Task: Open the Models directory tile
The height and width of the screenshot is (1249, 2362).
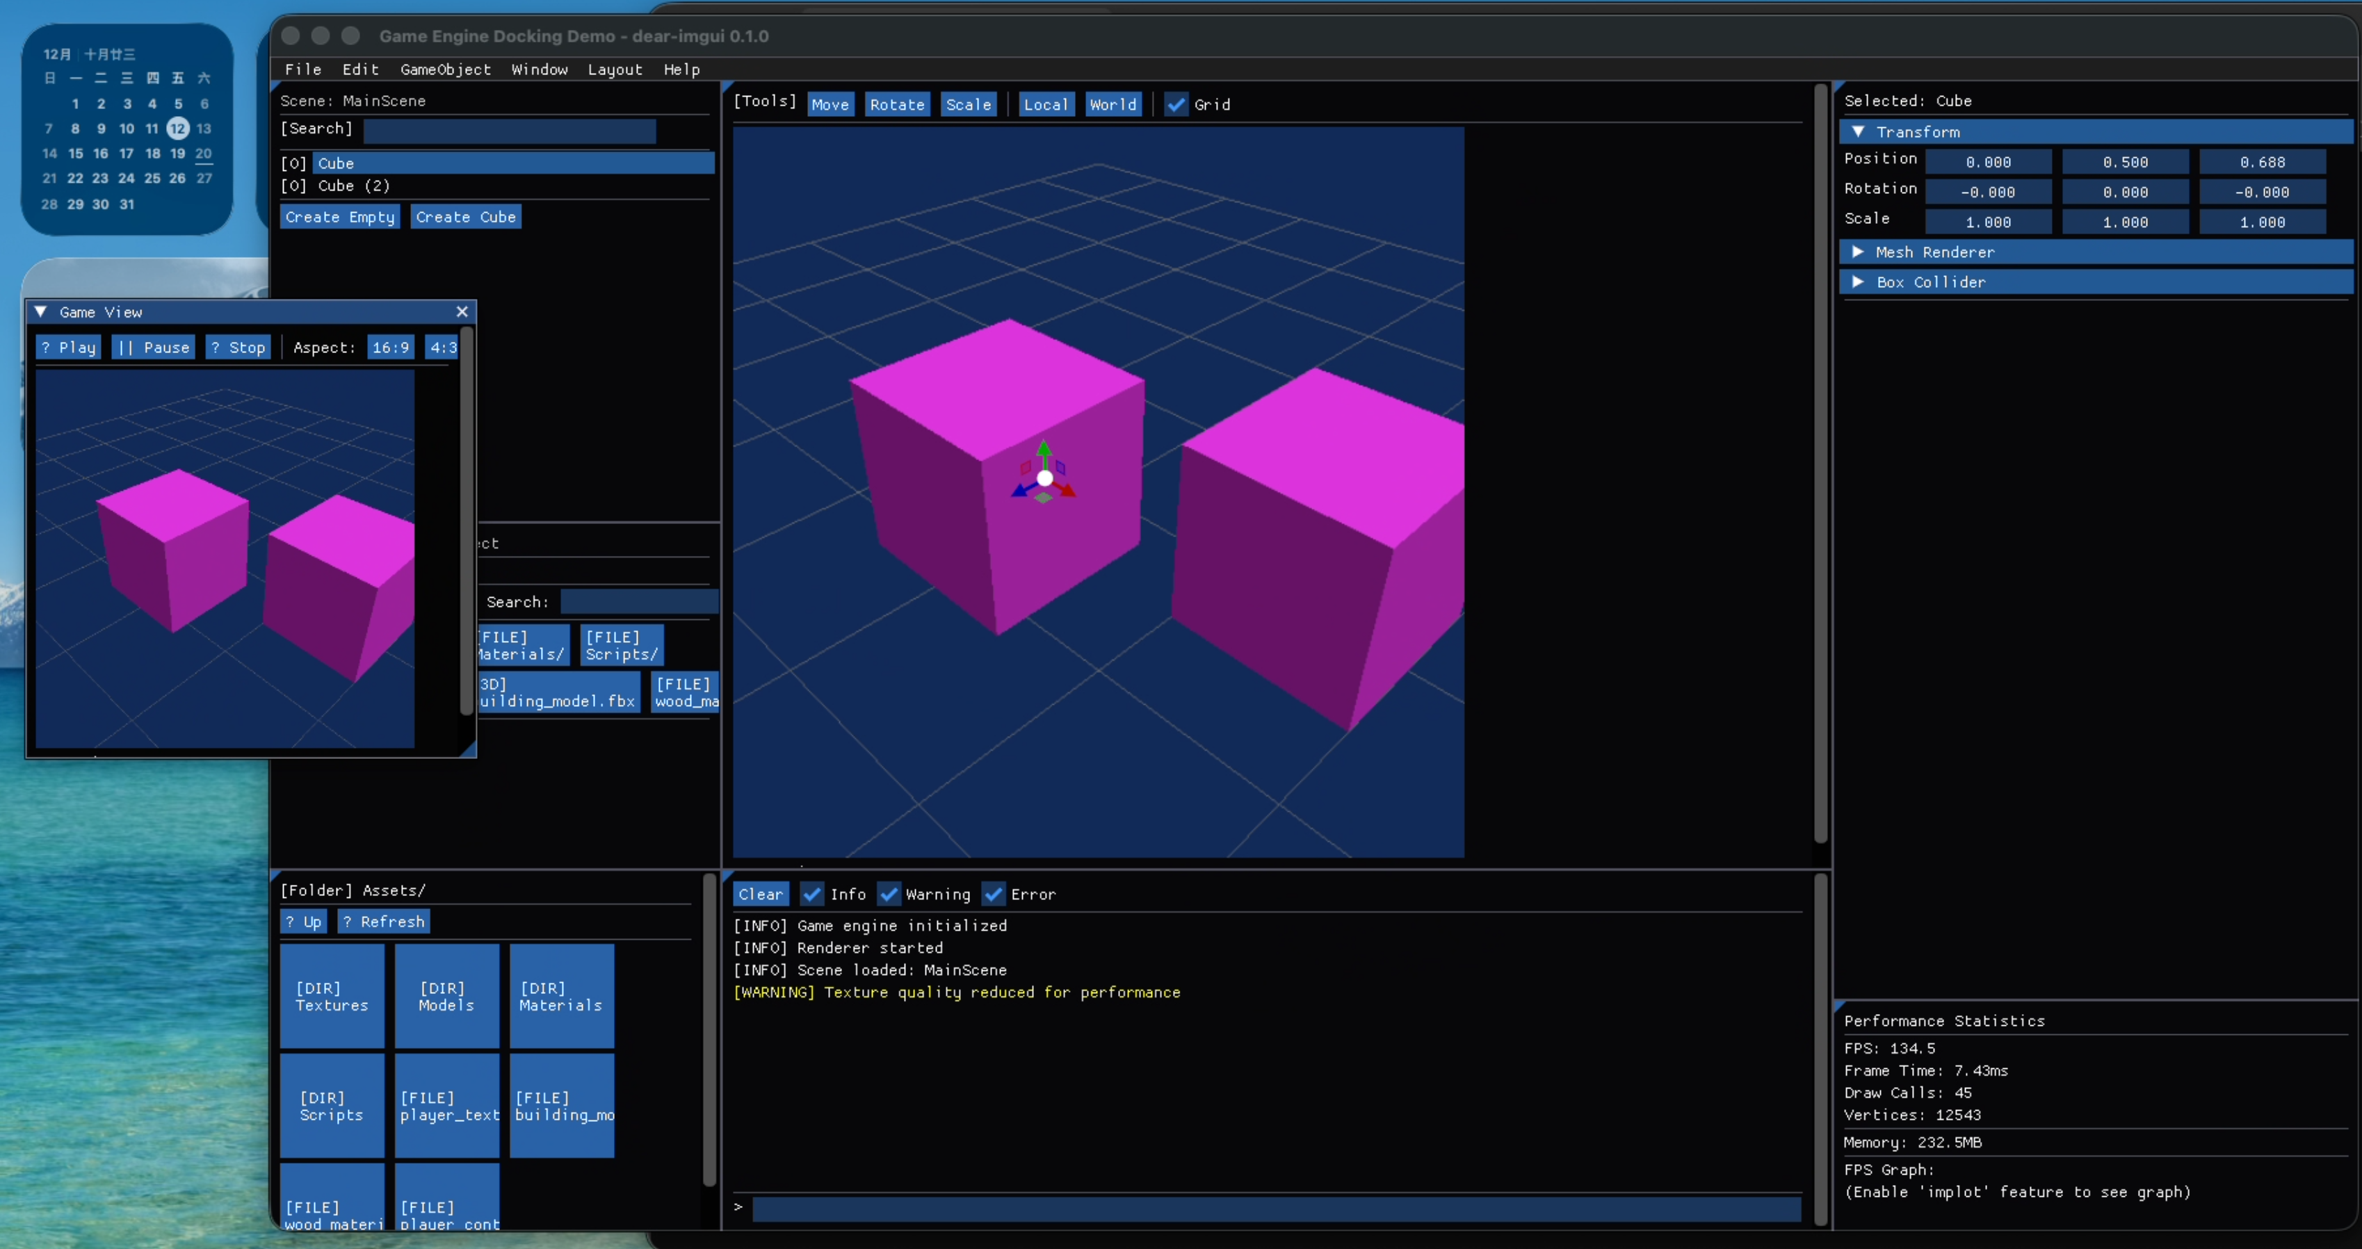Action: point(446,996)
